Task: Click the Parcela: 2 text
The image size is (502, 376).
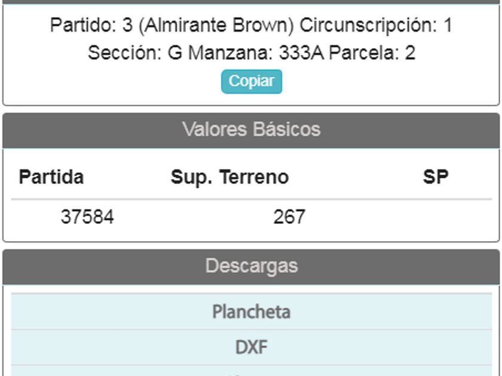Action: 372,53
